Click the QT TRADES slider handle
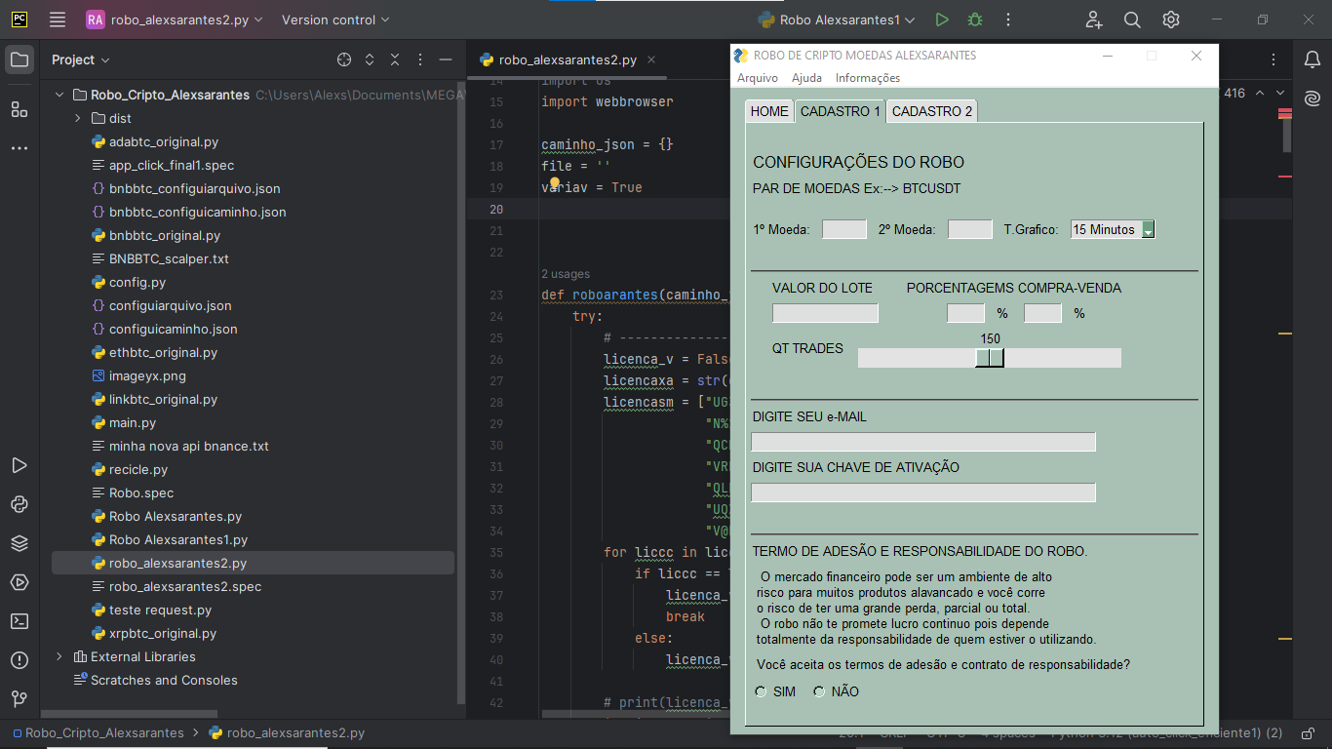The height and width of the screenshot is (749, 1332). [x=990, y=358]
